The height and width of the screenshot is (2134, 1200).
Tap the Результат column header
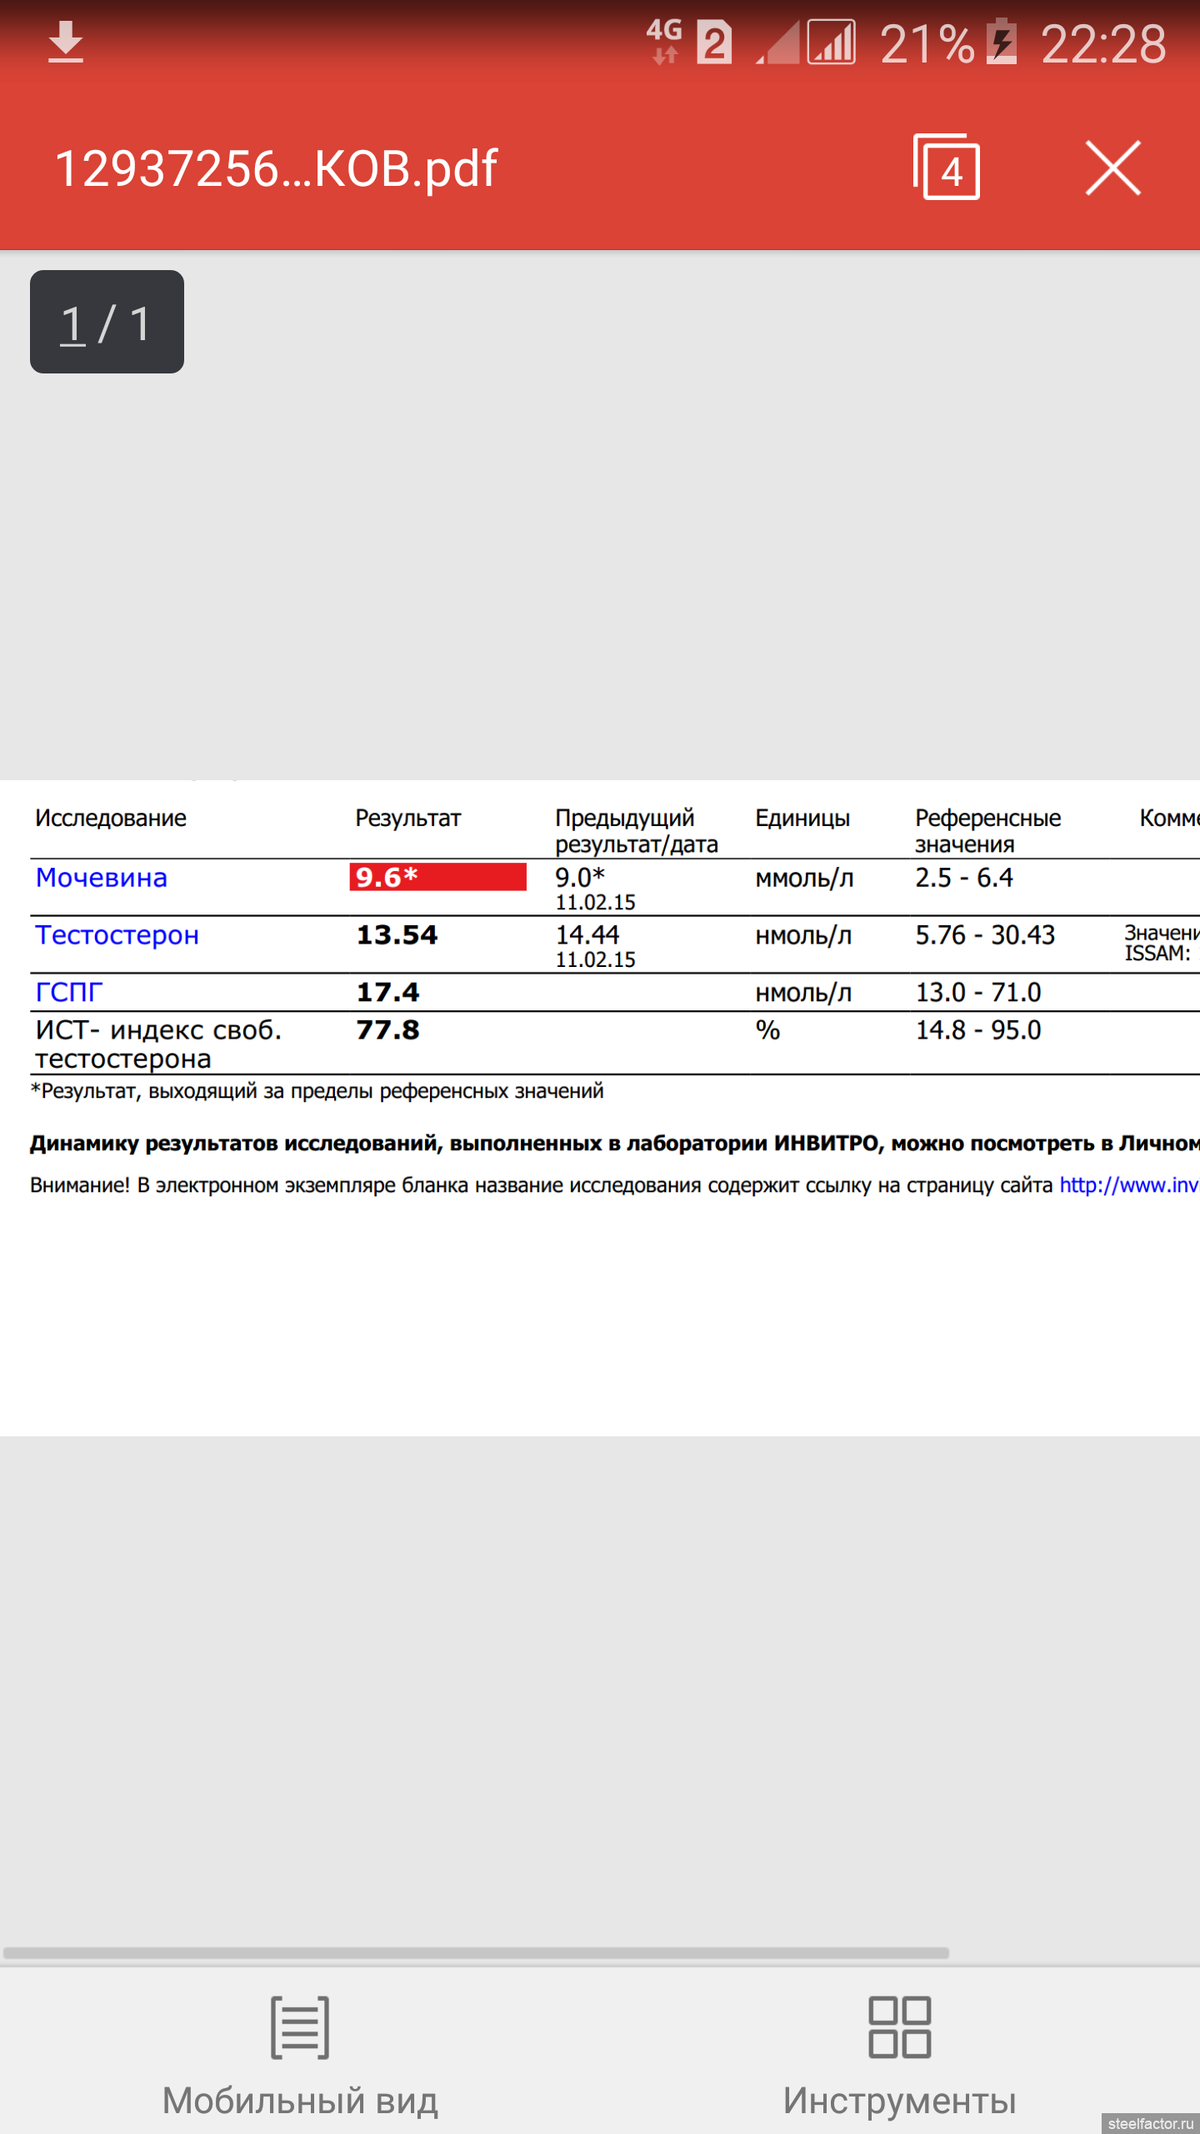pyautogui.click(x=408, y=818)
